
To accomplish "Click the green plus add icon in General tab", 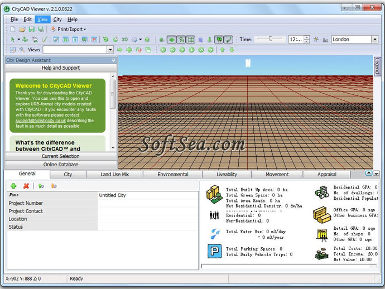I will (x=13, y=186).
